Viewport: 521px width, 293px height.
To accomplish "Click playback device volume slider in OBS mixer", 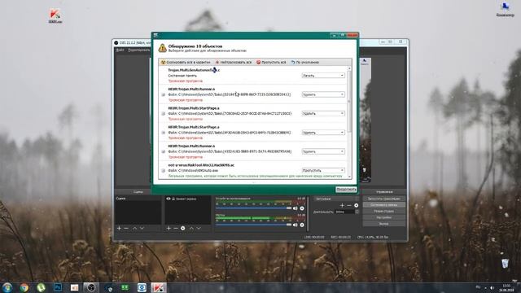I will [x=253, y=208].
